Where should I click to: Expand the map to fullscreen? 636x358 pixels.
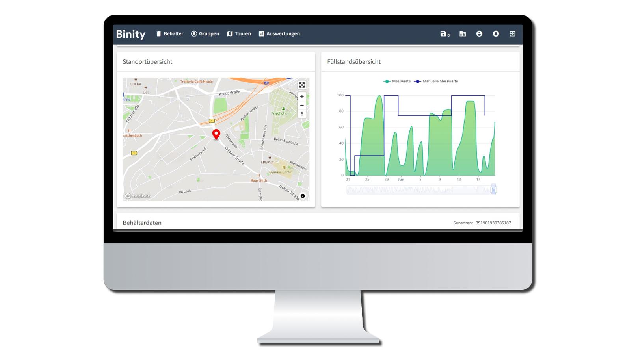point(302,85)
